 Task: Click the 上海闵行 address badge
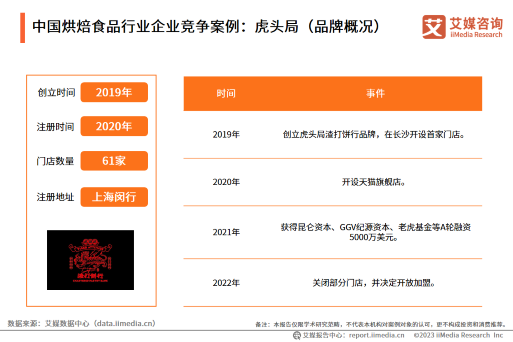tap(114, 197)
